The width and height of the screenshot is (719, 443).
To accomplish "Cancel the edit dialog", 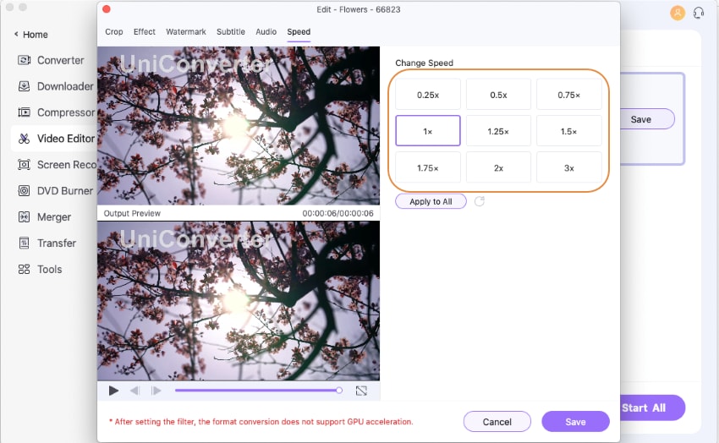I will pos(497,422).
